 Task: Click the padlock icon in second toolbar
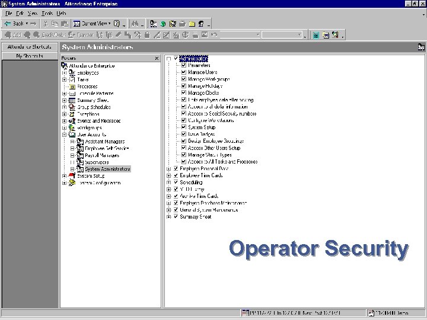click(x=147, y=35)
